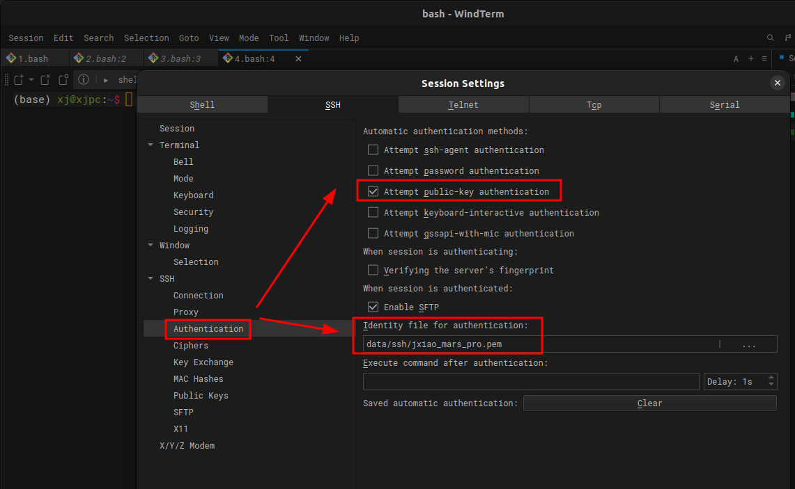
Task: Click the Clear saved authentication button
Action: coord(649,403)
